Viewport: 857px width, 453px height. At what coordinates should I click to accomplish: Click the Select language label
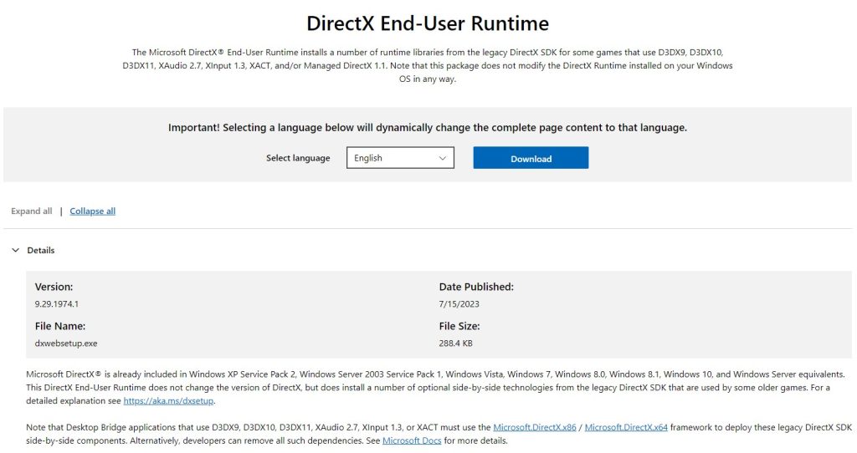(x=298, y=158)
